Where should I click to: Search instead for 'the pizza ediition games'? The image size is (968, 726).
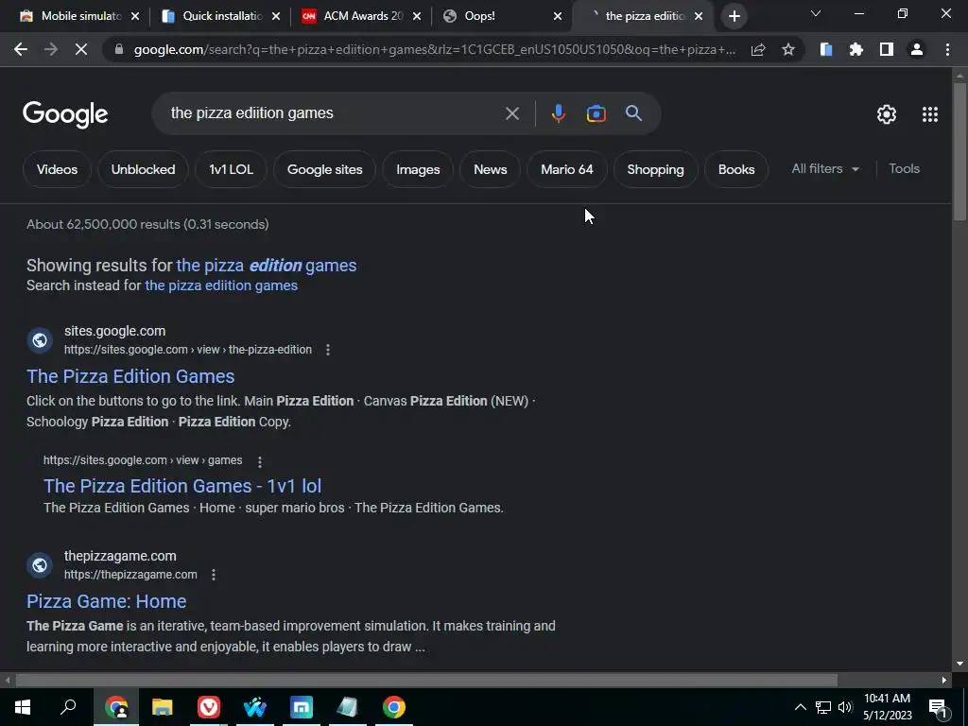tap(221, 285)
